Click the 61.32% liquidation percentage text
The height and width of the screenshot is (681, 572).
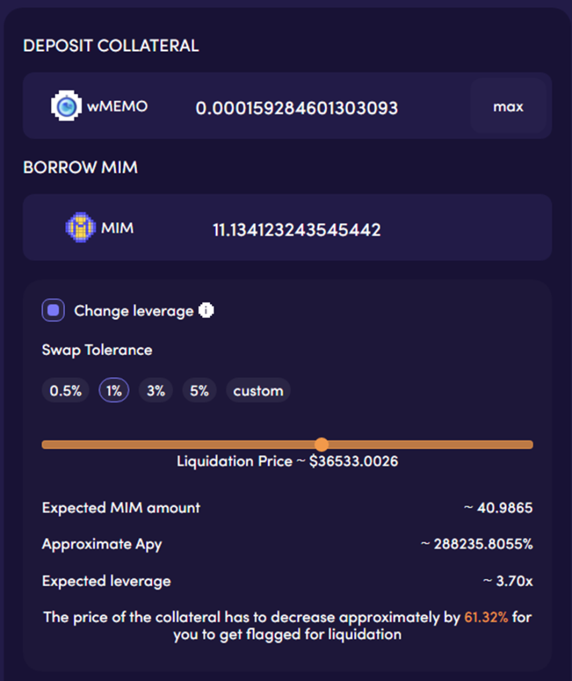[x=486, y=617]
